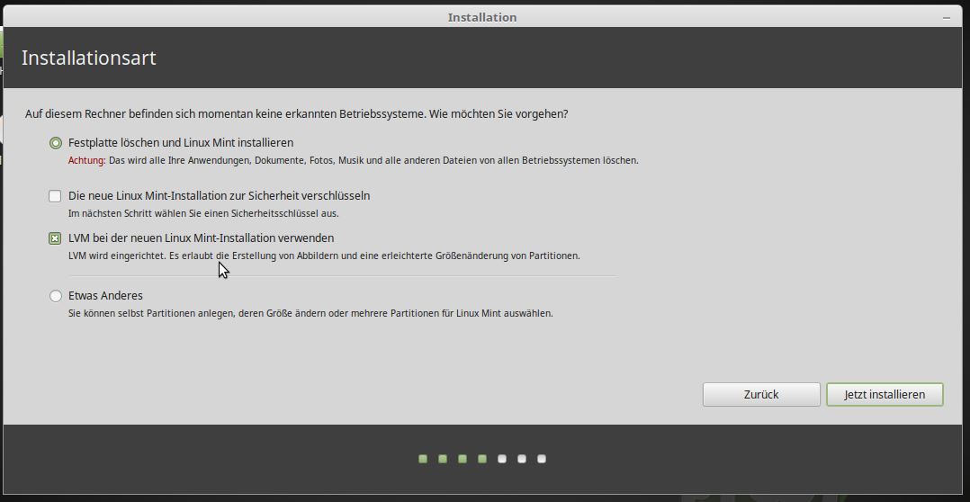Minimize the Installation window

click(x=947, y=18)
